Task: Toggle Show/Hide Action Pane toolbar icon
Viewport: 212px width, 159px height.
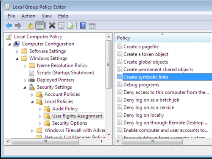Action: pos(92,26)
